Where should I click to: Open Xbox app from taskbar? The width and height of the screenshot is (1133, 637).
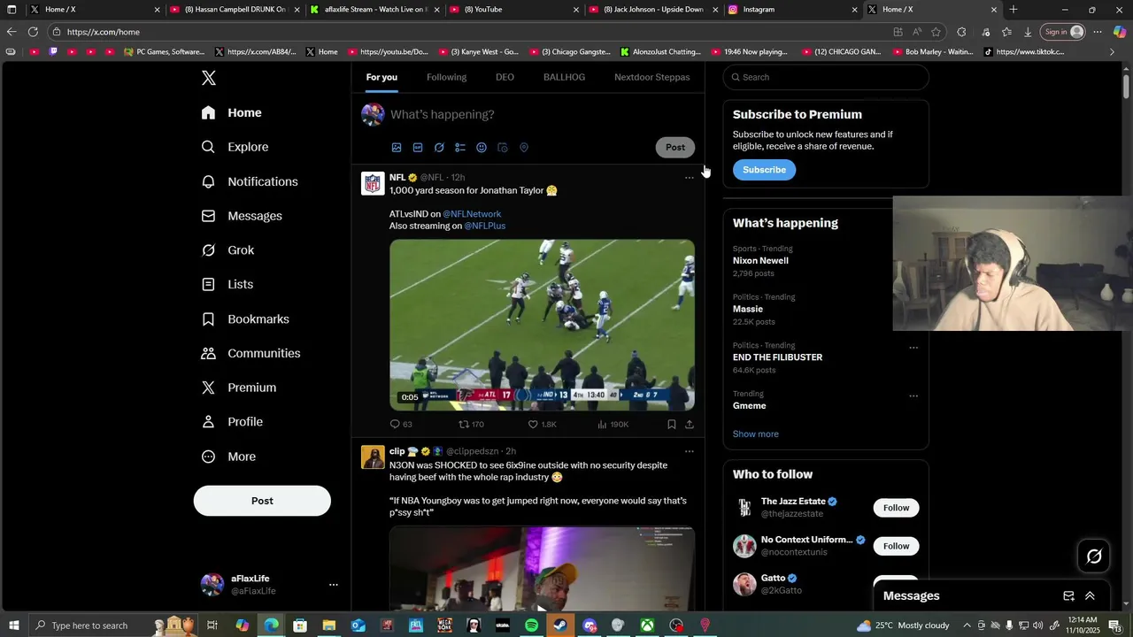pos(647,625)
